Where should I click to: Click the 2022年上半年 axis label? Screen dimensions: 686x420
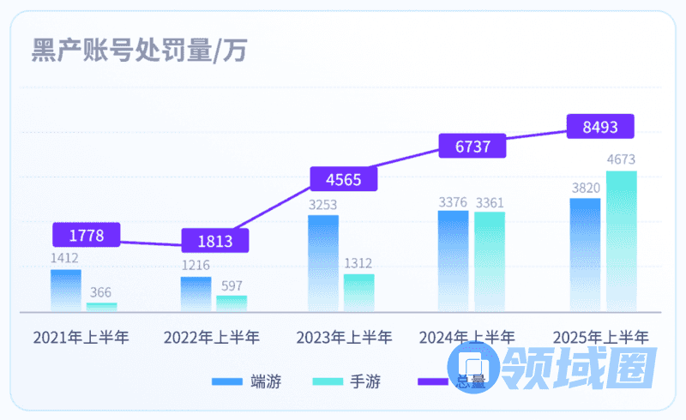[x=211, y=338]
